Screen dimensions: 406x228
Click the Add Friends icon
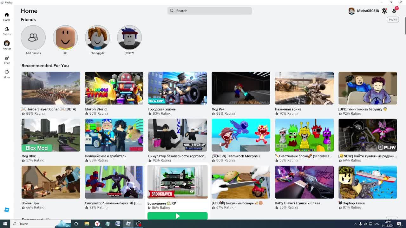click(33, 37)
